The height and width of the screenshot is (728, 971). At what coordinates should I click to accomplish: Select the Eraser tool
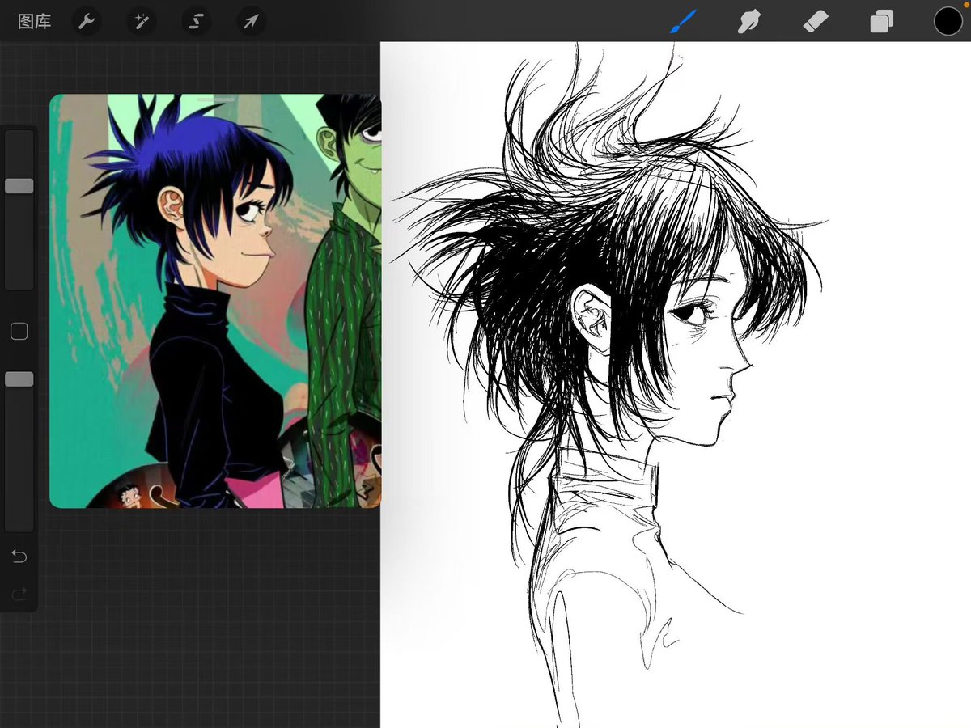[x=816, y=21]
